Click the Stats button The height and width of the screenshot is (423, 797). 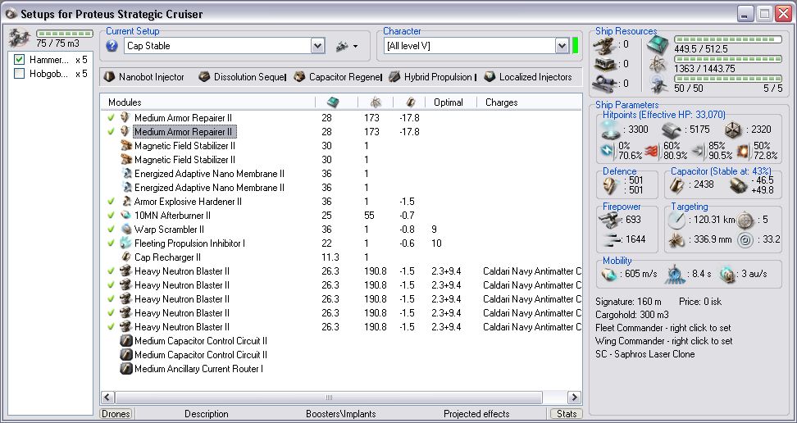coord(567,414)
